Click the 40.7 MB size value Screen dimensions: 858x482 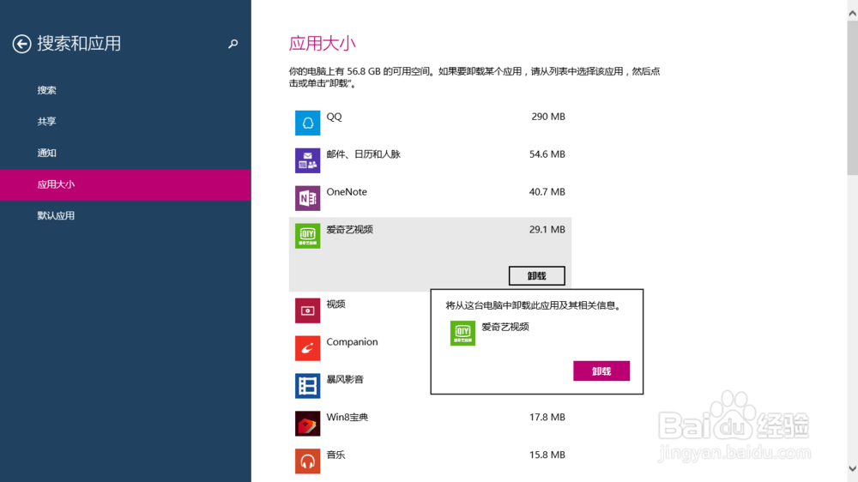[547, 192]
